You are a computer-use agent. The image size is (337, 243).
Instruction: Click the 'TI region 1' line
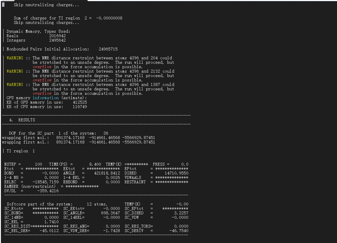click(21, 151)
